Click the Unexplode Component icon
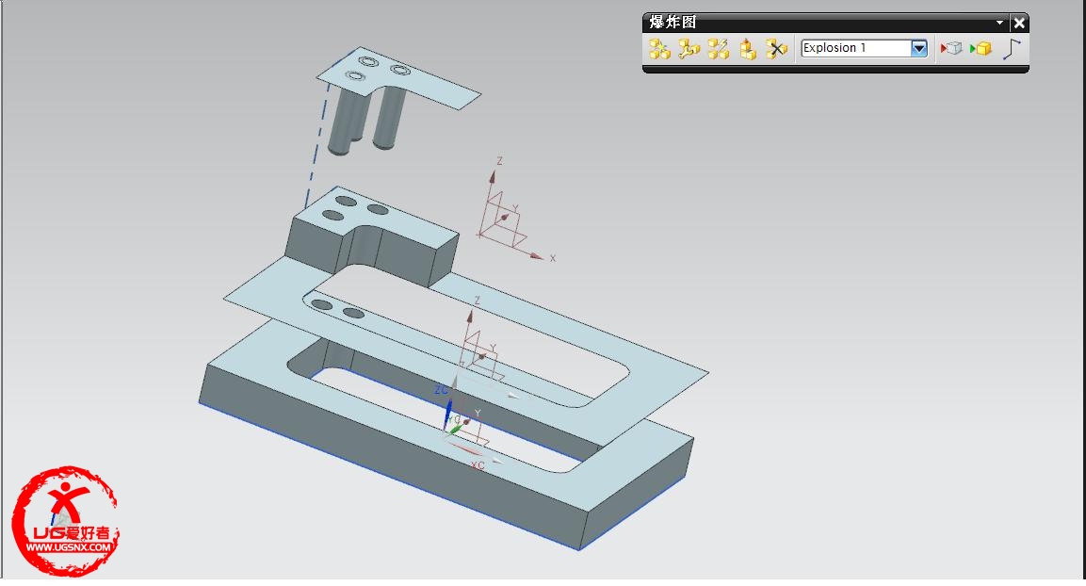The image size is (1086, 586). tap(747, 48)
